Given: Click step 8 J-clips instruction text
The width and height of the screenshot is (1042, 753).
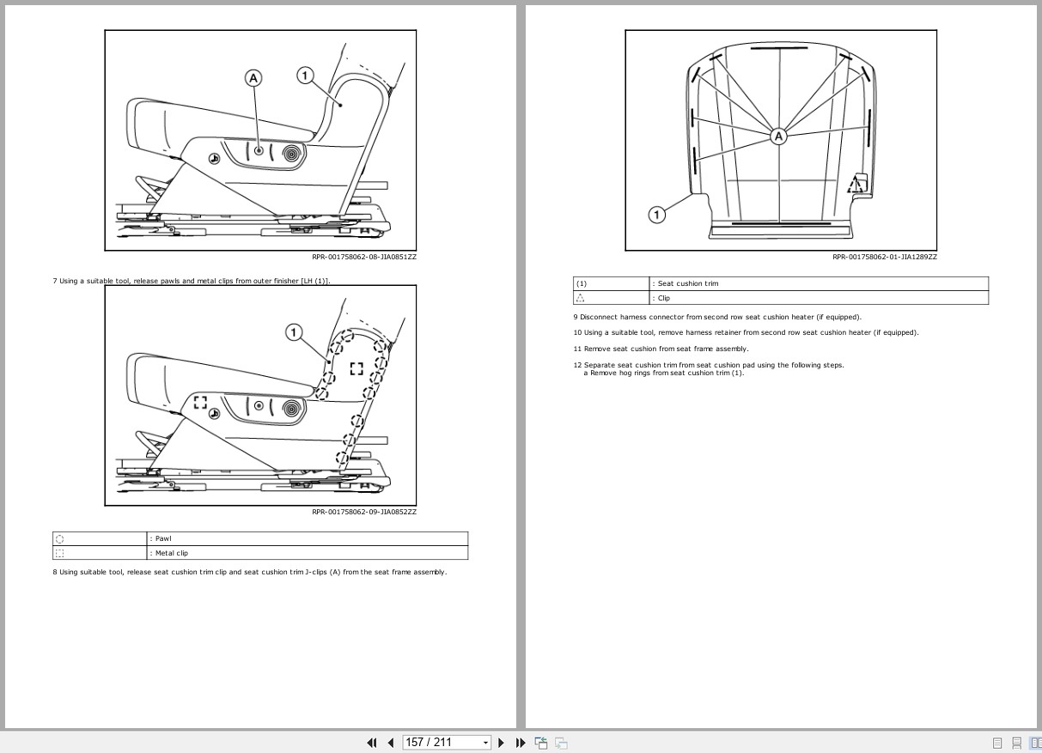Looking at the screenshot, I should click(249, 572).
